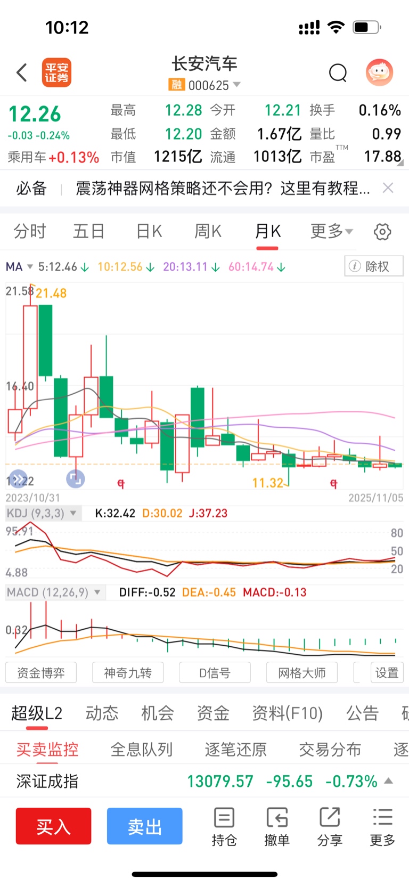
Task: Tap the 乘用车 sector +0.13% label
Action: tap(53, 157)
